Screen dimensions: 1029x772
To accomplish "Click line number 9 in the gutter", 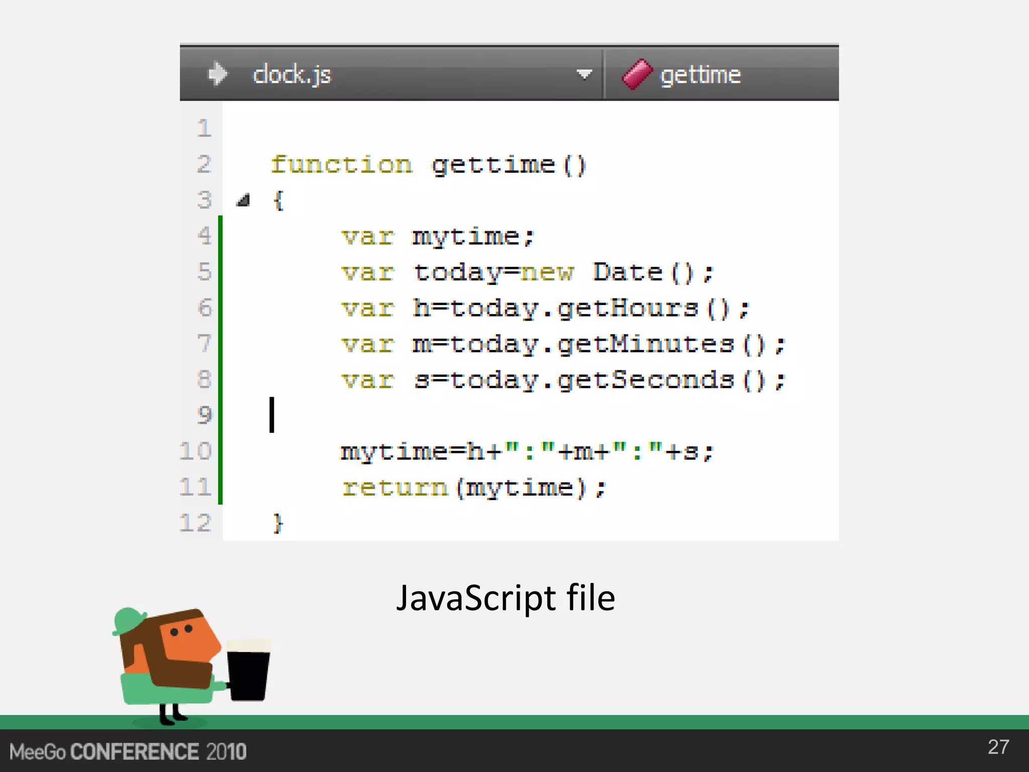I will point(204,415).
